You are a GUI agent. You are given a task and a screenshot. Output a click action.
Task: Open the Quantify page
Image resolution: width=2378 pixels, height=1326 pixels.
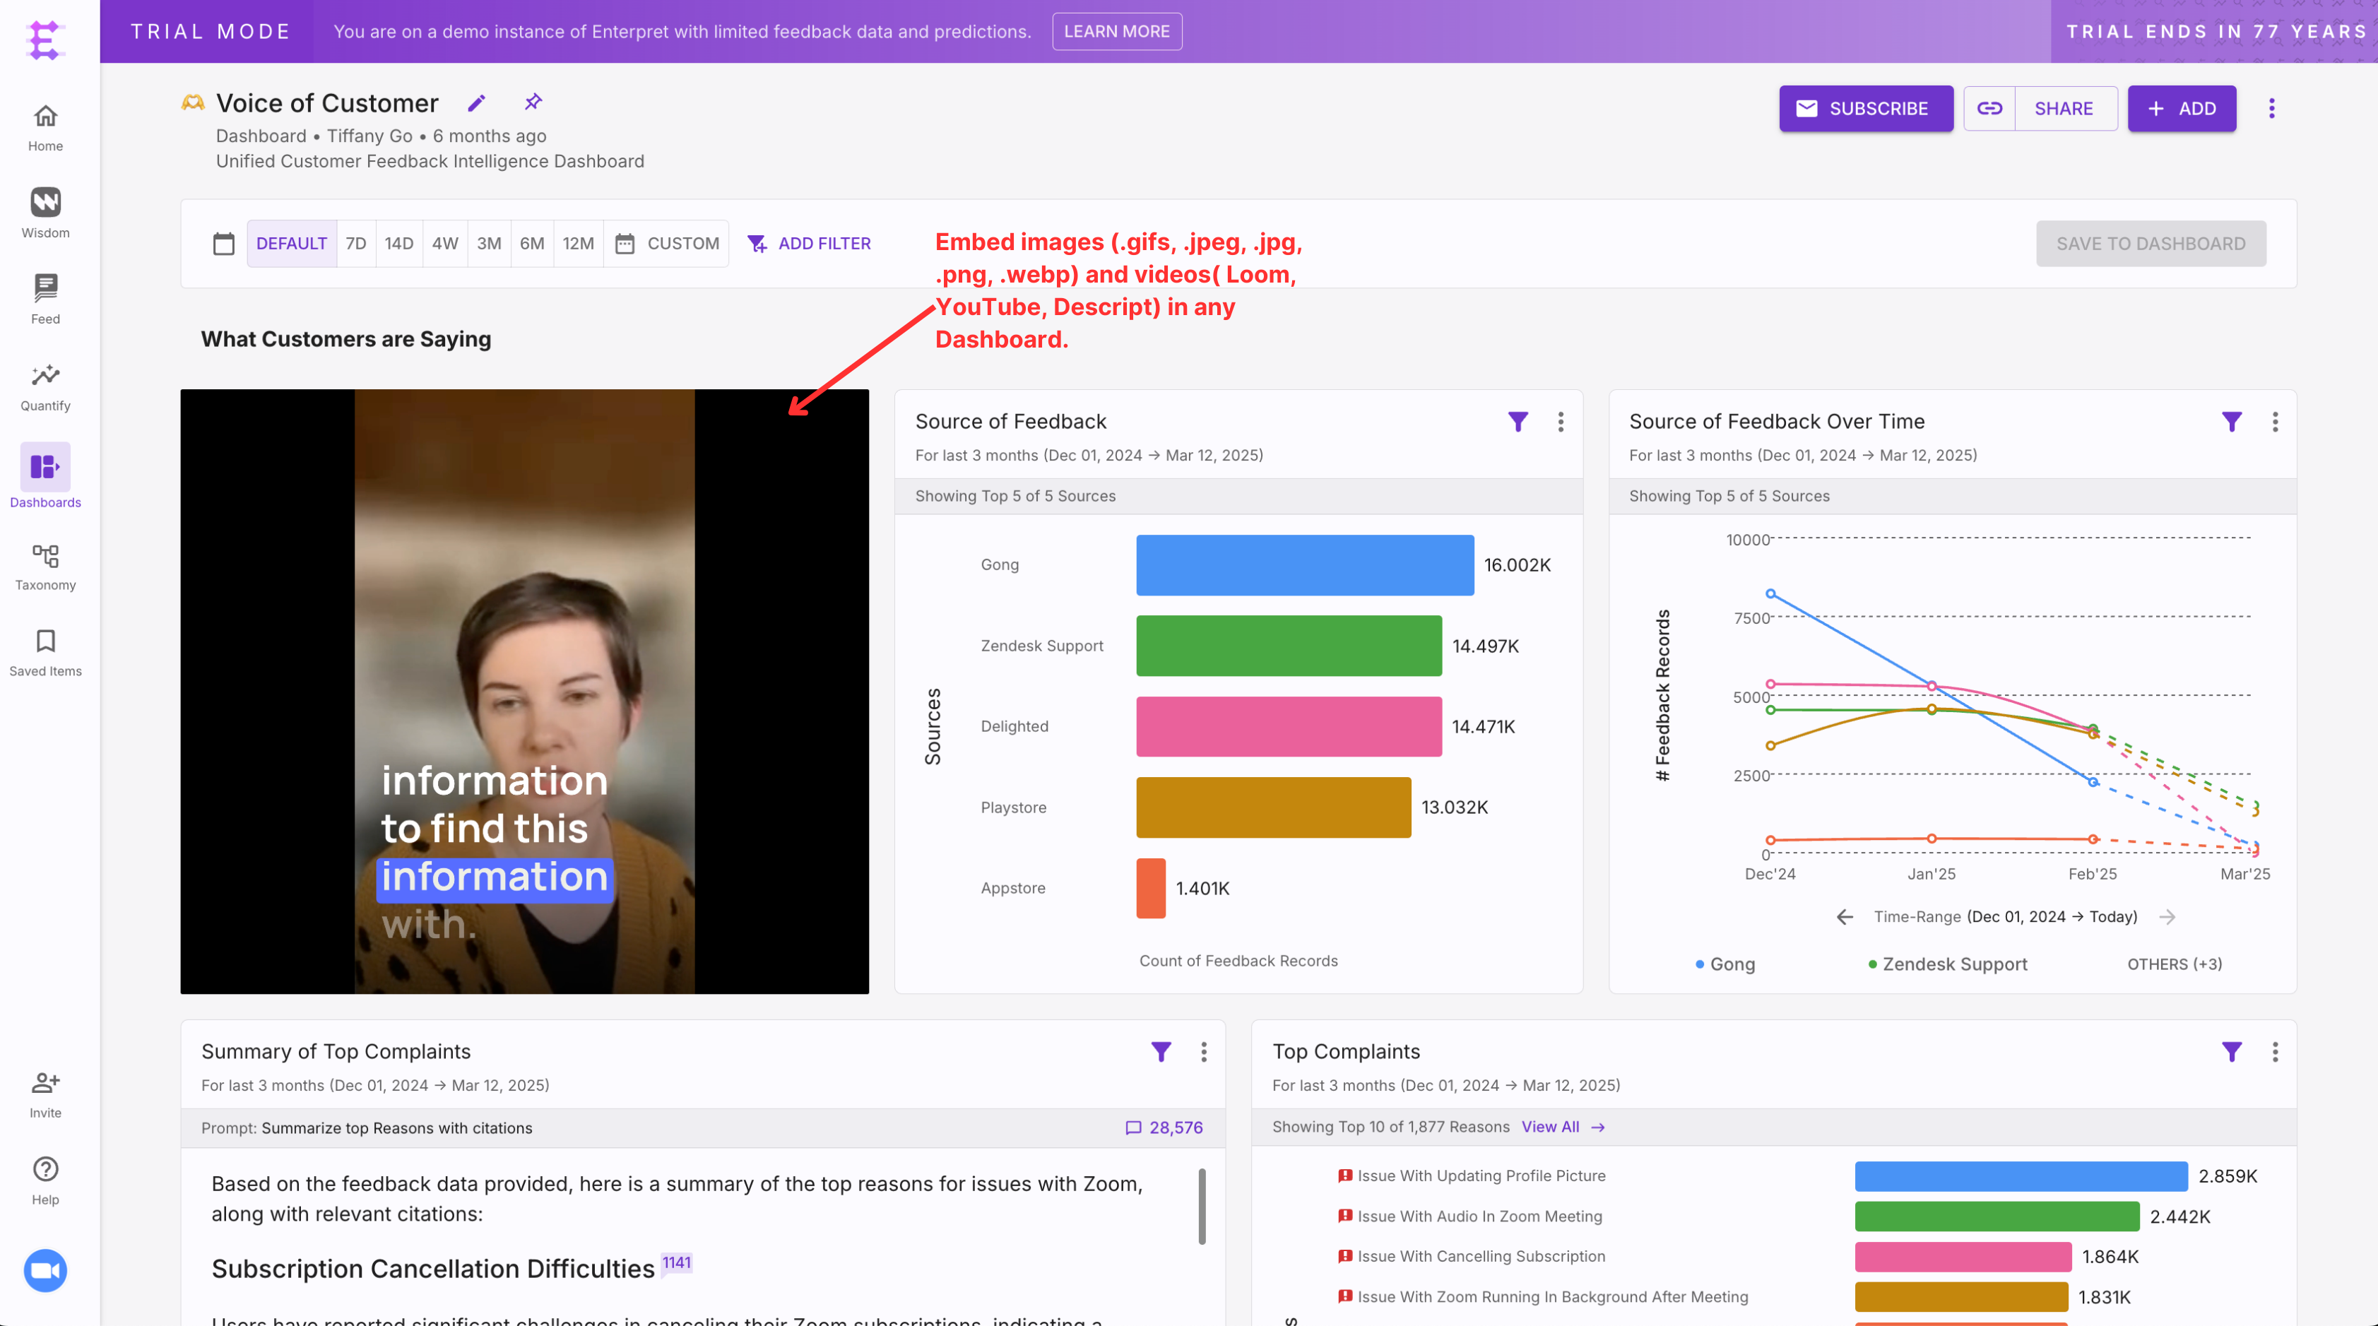45,386
